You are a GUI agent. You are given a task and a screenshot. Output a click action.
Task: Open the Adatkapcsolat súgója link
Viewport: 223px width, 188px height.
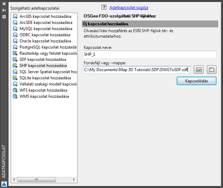pyautogui.click(x=129, y=7)
